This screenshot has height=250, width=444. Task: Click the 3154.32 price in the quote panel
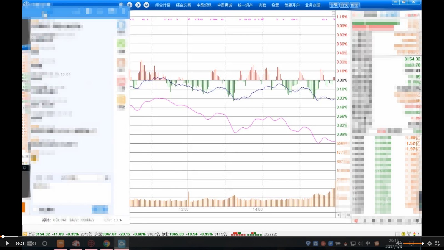(412, 59)
